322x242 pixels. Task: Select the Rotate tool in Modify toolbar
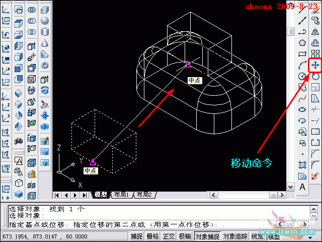tap(315, 77)
